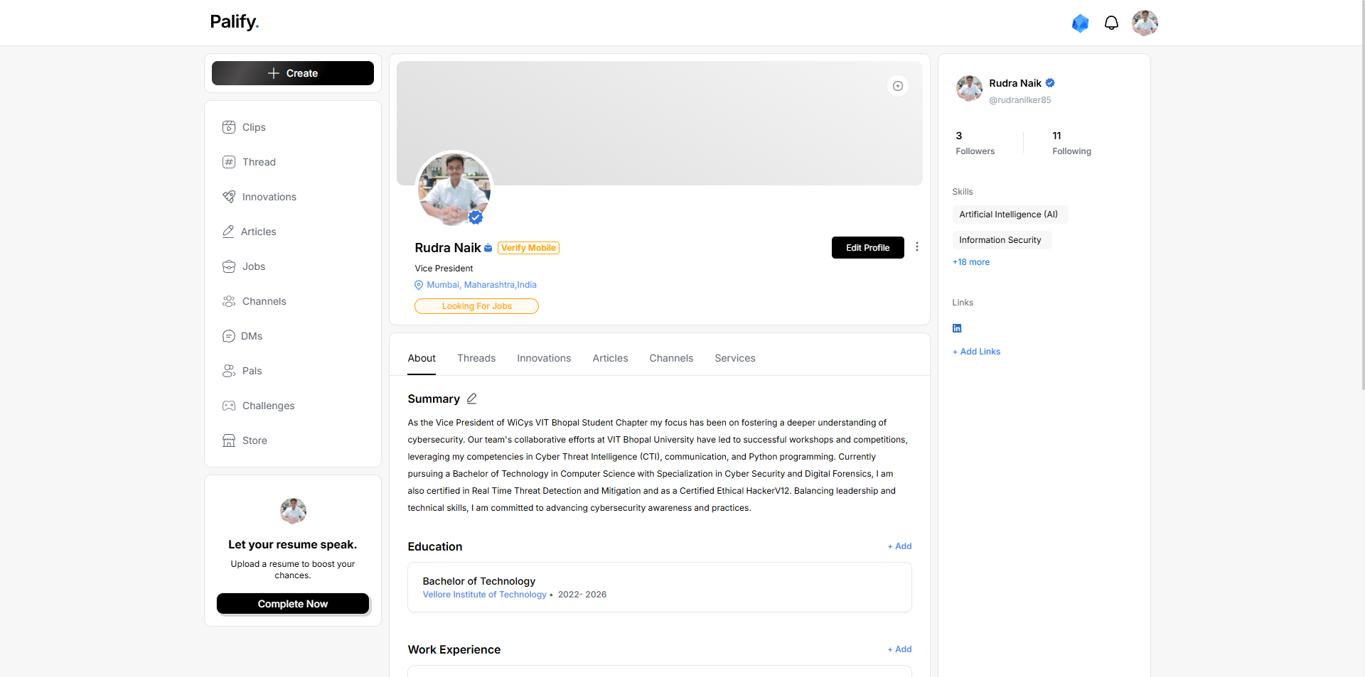Screen dimensions: 1365x677
Task: Click main profile photo
Action: pyautogui.click(x=454, y=188)
